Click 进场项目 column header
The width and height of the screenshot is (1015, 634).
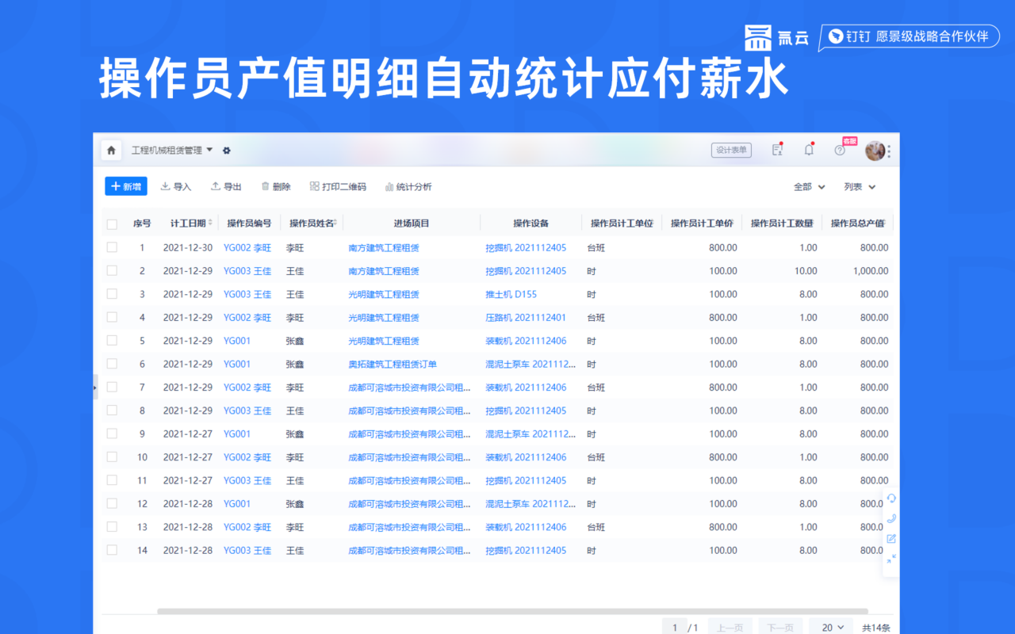tap(412, 223)
